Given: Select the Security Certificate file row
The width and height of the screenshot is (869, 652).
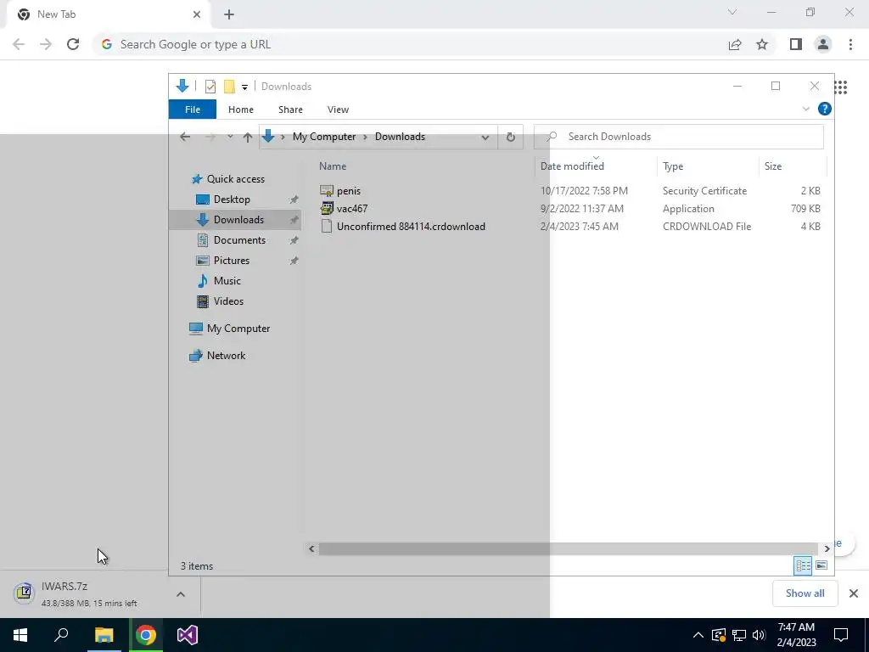Looking at the screenshot, I should pyautogui.click(x=569, y=191).
